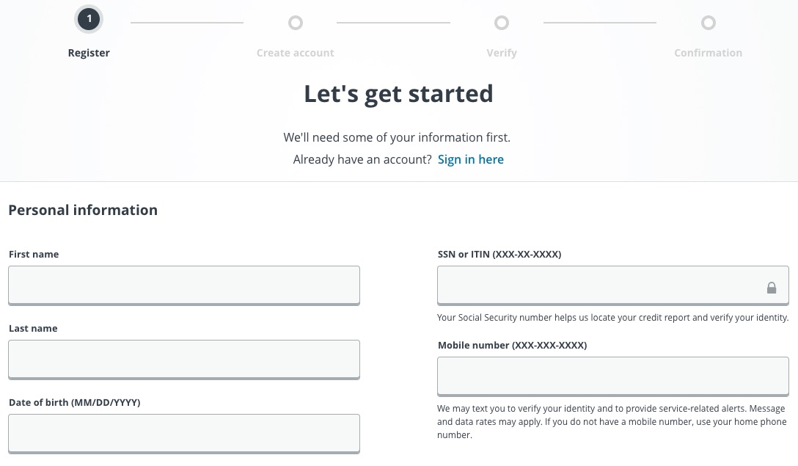
Task: Click the Verify step label
Action: (x=502, y=52)
